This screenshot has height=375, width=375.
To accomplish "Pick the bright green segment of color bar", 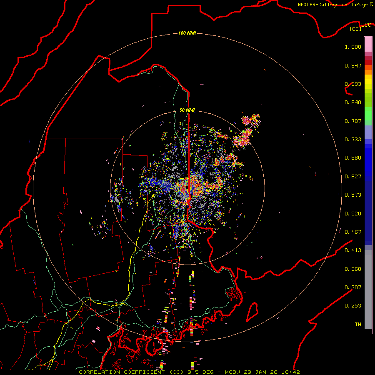I will coord(368,114).
